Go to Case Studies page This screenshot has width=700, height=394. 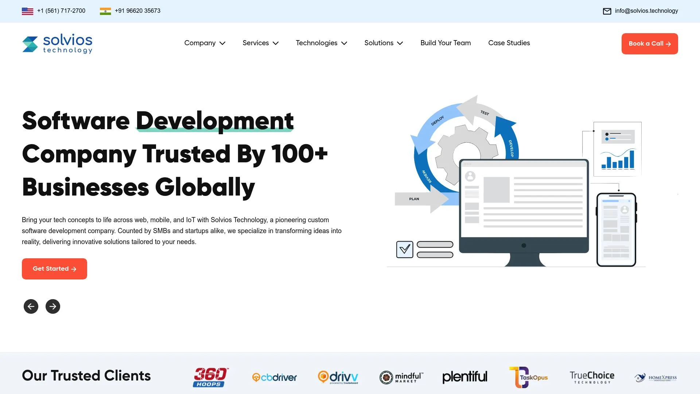[x=509, y=43]
